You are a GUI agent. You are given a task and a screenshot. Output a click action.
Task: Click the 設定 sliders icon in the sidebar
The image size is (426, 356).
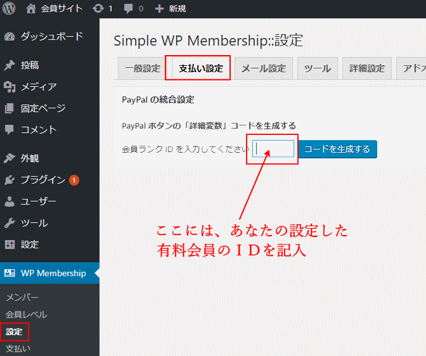click(x=10, y=245)
